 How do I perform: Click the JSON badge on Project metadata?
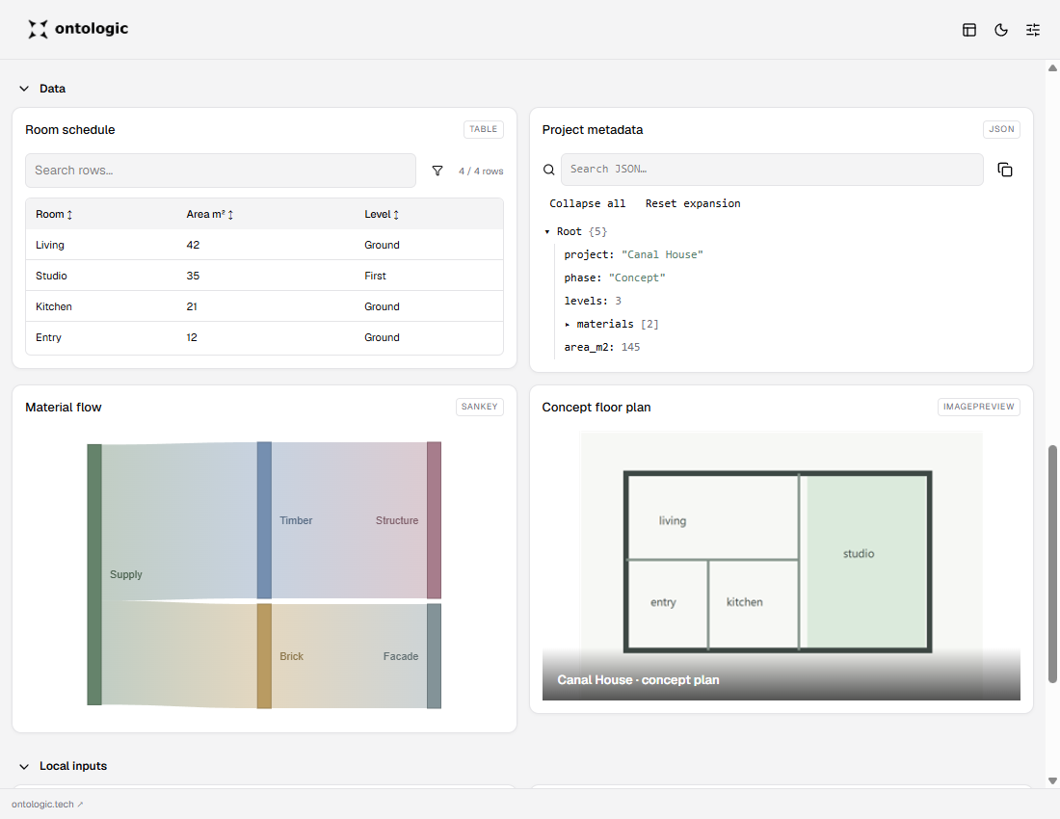[x=1001, y=129]
